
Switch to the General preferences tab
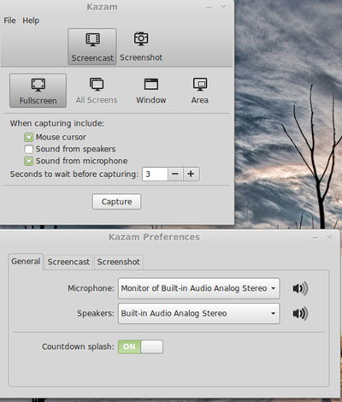[x=26, y=262]
